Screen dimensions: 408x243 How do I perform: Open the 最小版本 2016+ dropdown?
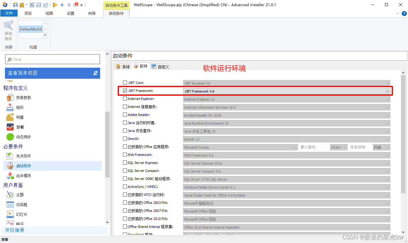[x=339, y=147]
